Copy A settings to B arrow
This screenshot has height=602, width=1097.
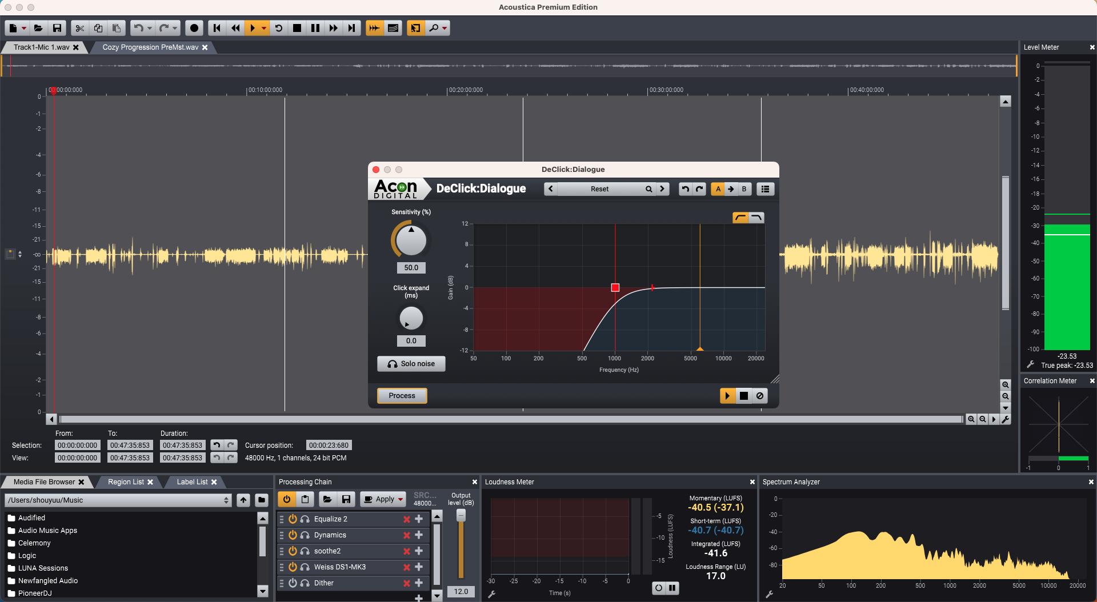click(x=731, y=189)
